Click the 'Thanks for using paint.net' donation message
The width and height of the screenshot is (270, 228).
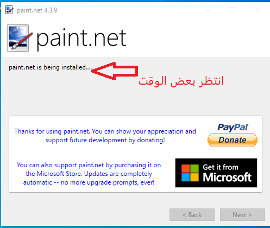tap(105, 136)
